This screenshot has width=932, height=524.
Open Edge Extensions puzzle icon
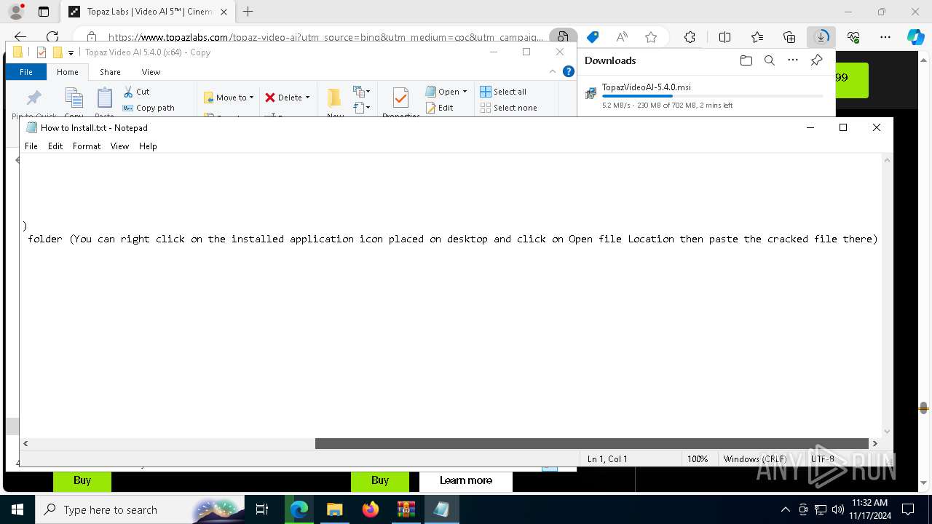click(x=690, y=37)
